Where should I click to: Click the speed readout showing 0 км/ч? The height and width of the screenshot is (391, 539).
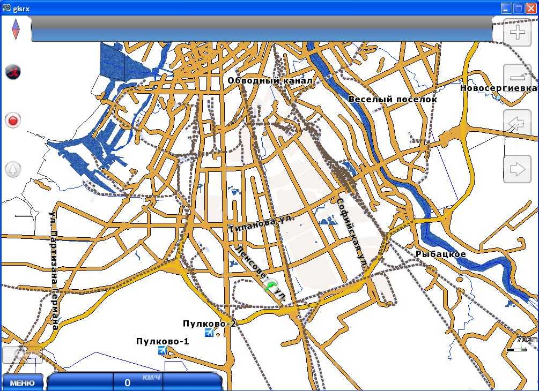pos(138,382)
